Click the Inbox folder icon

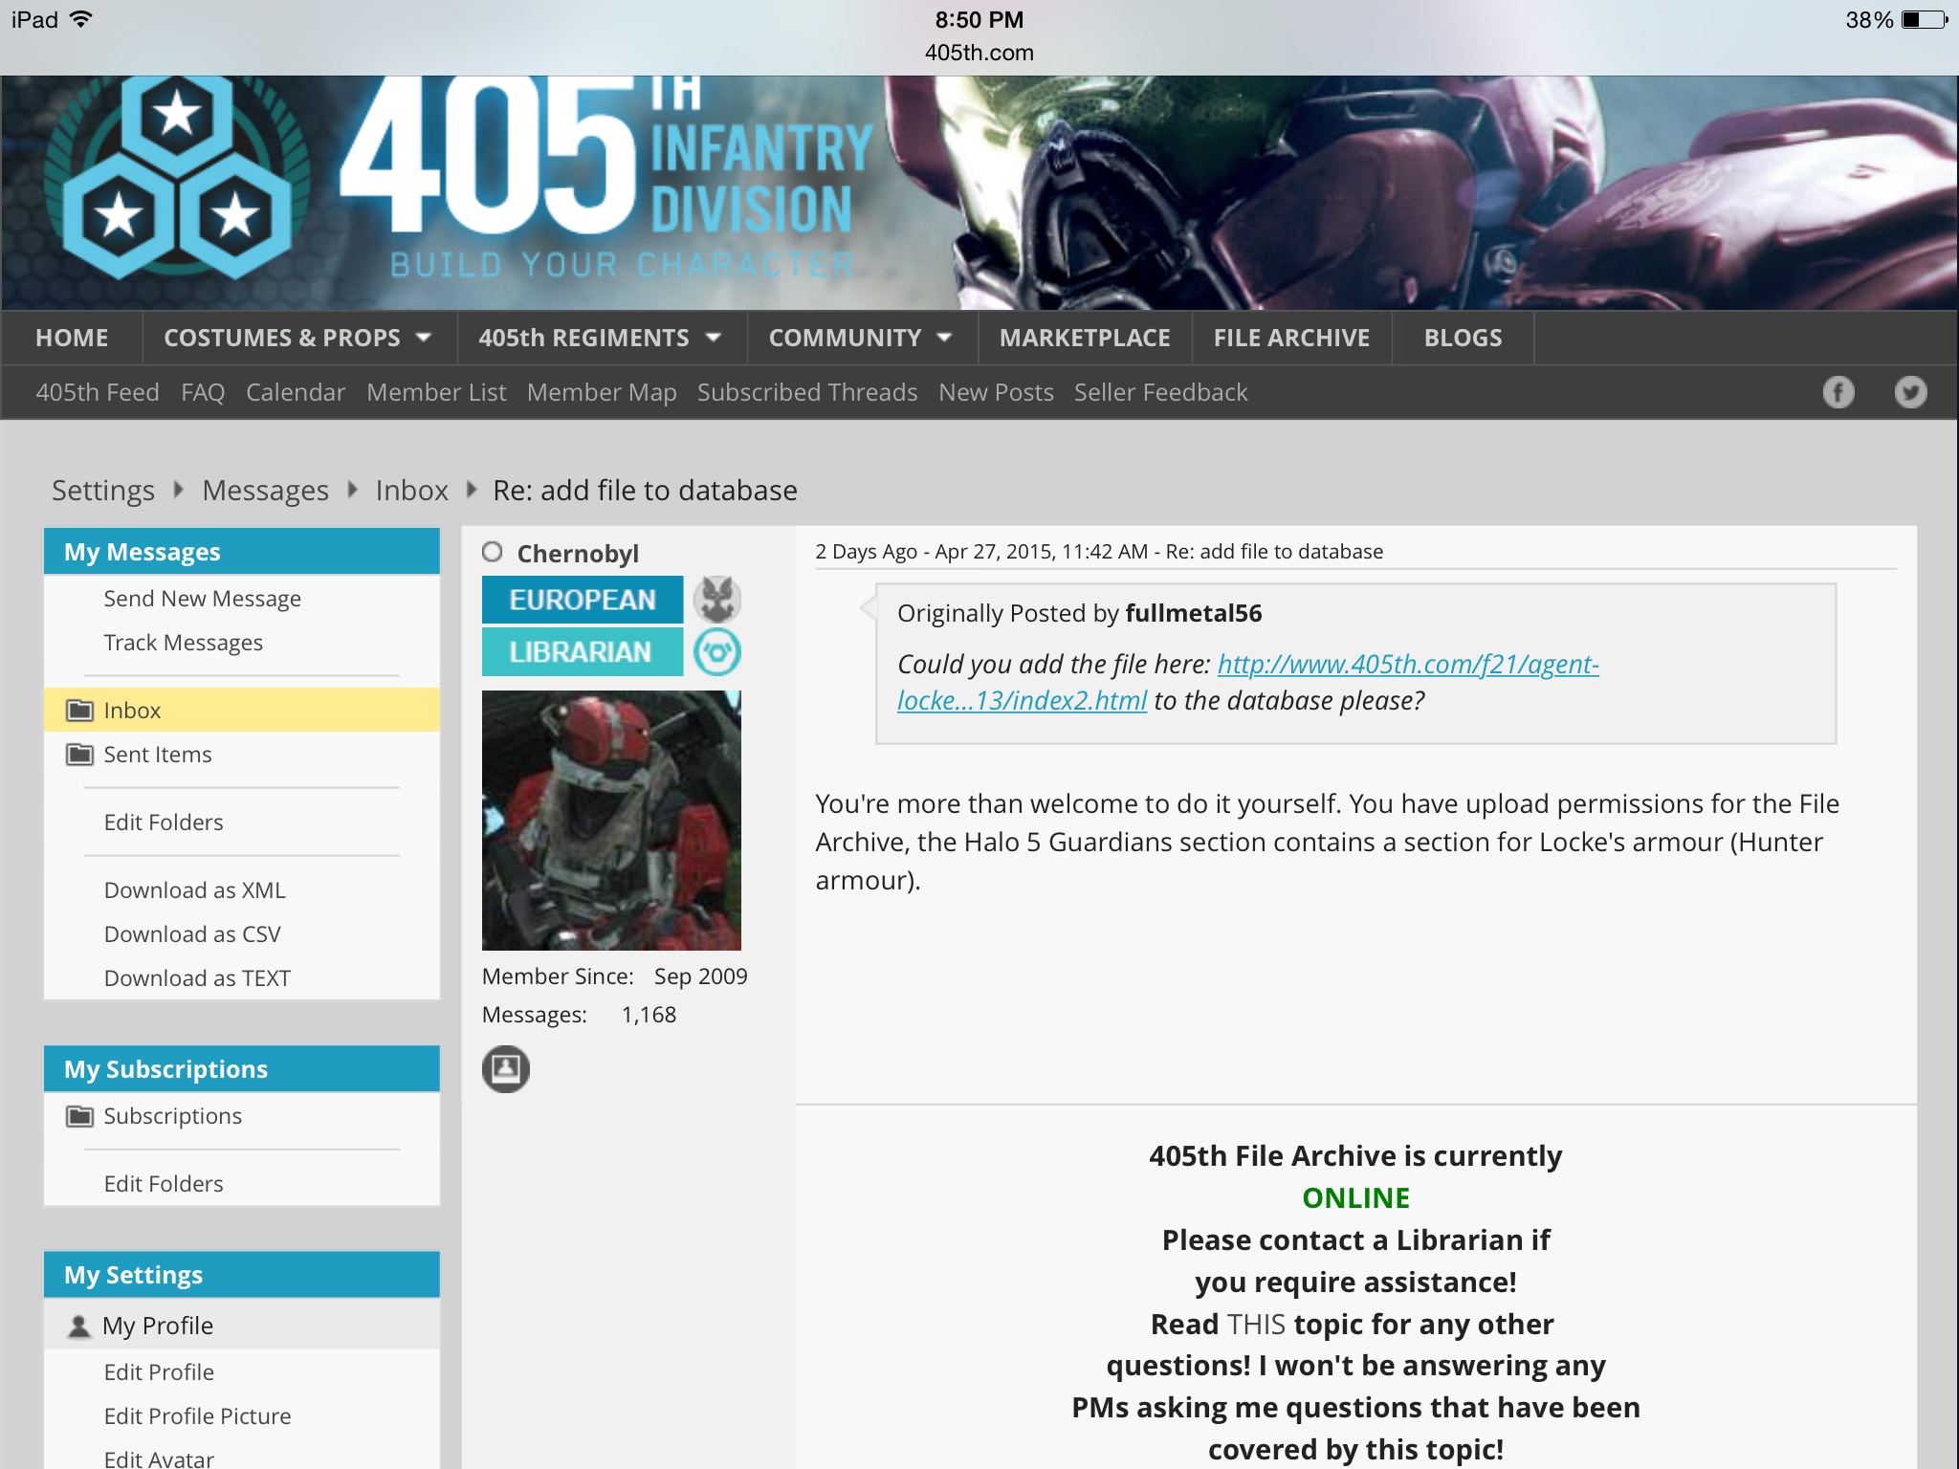tap(79, 710)
